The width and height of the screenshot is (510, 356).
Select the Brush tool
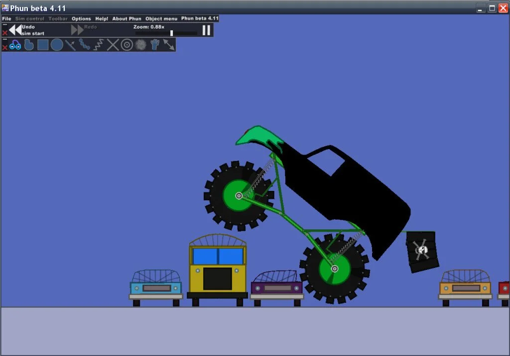pos(29,45)
